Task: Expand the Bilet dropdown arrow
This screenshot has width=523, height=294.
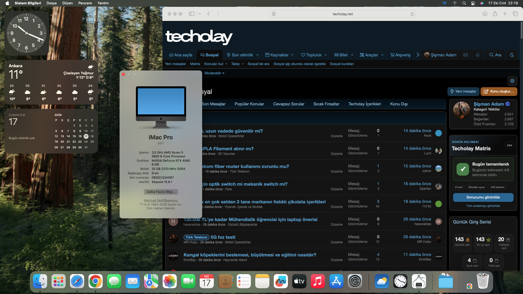Action: (x=352, y=55)
